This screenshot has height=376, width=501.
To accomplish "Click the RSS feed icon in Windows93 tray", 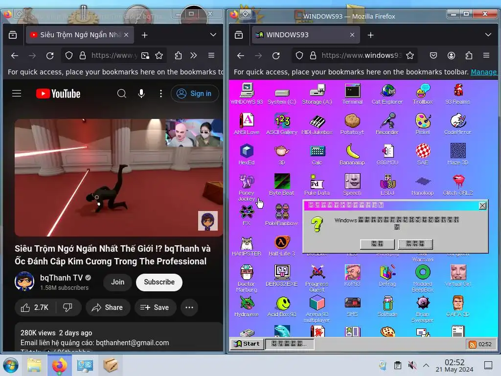I will pyautogui.click(x=472, y=344).
